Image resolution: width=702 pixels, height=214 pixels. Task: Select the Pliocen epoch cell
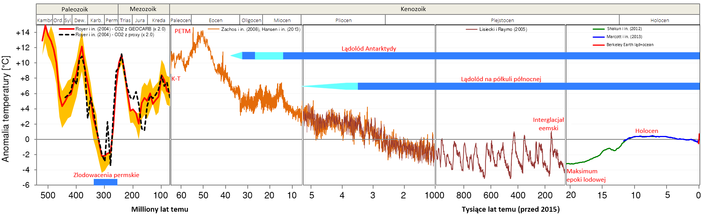[x=343, y=20]
